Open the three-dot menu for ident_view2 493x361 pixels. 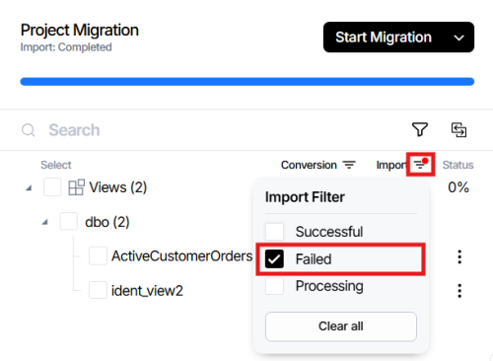[x=459, y=291]
